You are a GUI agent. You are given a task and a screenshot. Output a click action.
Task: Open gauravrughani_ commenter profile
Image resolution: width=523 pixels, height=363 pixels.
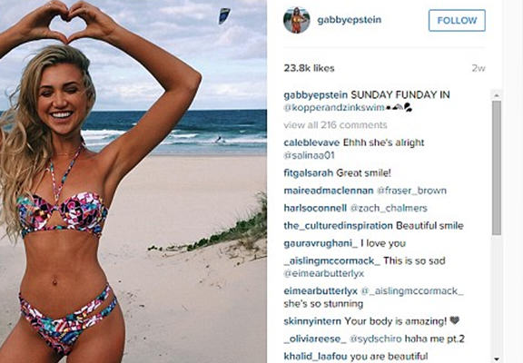point(321,243)
